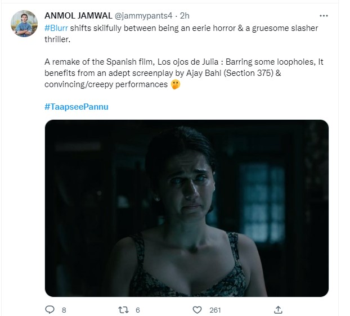
Task: Click the 261 likes count
Action: click(x=215, y=310)
